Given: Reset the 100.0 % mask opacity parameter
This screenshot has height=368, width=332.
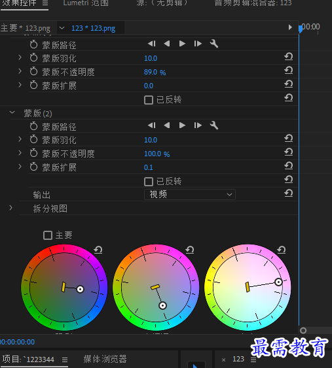Looking at the screenshot, I should point(289,152).
